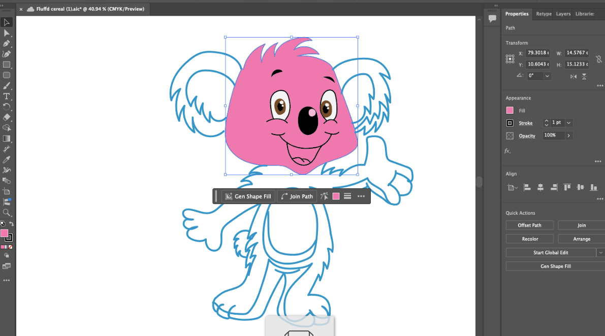
Task: Switch to Layers tab
Action: (x=563, y=14)
